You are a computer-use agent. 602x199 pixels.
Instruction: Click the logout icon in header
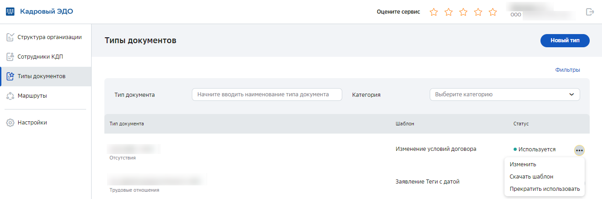click(x=590, y=12)
